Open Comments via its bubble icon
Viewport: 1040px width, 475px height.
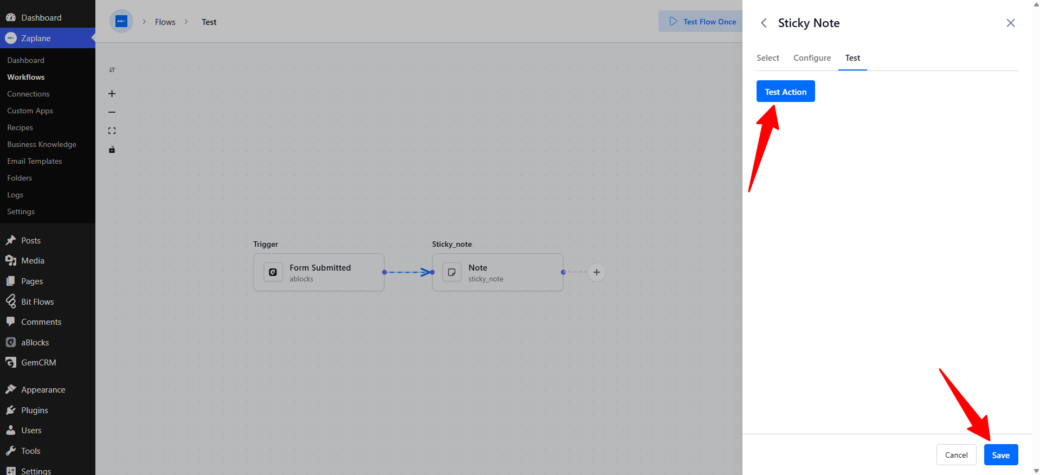tap(11, 322)
